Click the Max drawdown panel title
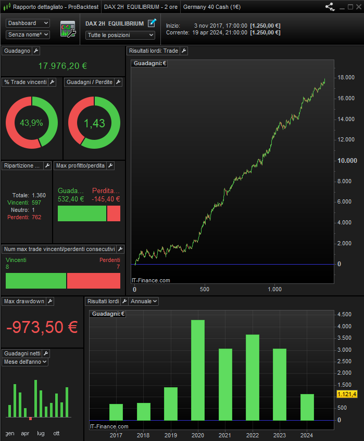The image size is (364, 441). (x=24, y=301)
